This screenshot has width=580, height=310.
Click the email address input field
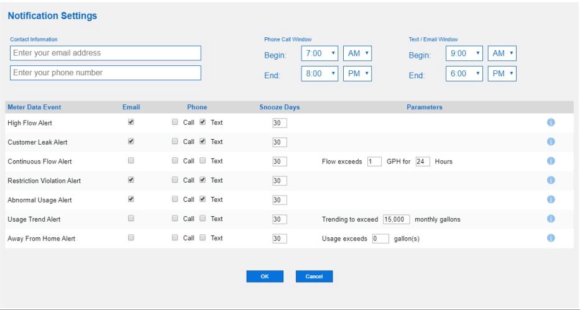(106, 53)
